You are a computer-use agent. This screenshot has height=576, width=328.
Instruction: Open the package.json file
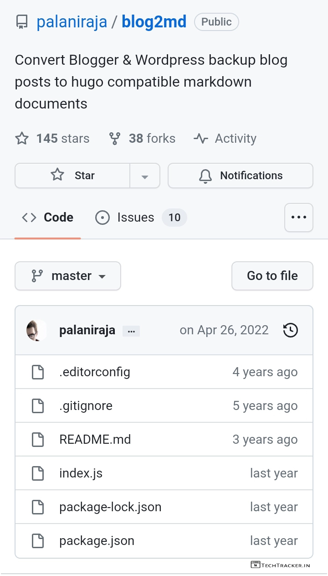(97, 541)
